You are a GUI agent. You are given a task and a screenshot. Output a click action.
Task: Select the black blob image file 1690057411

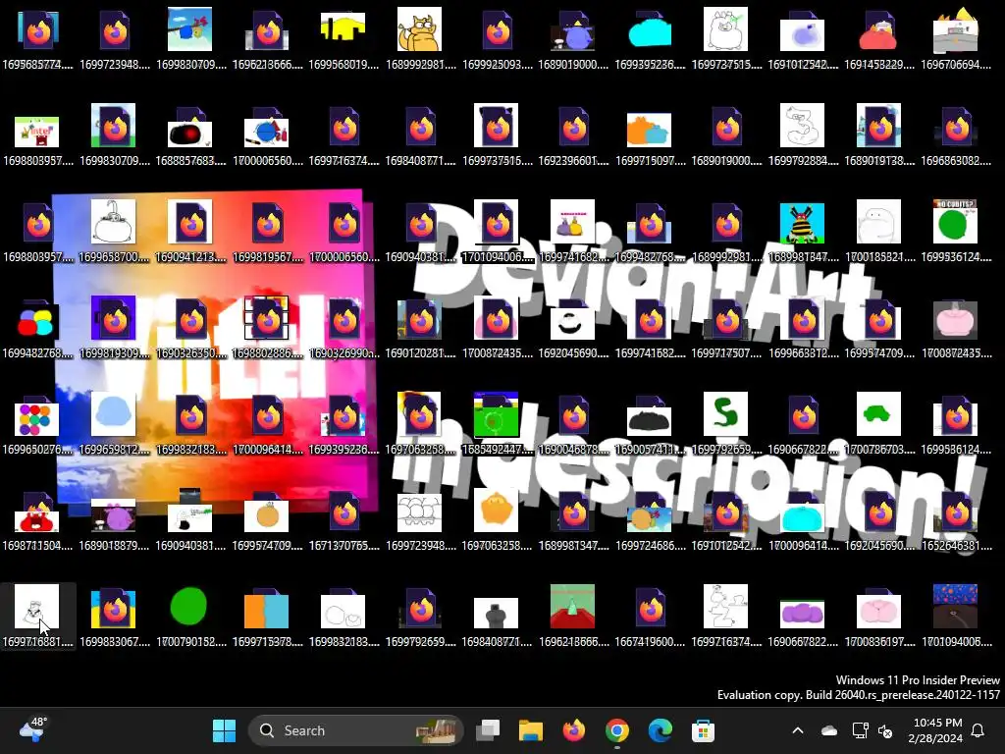[650, 423]
